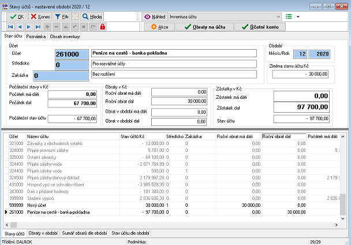Click the month field showing 12
The image size is (351, 245).
[300, 54]
